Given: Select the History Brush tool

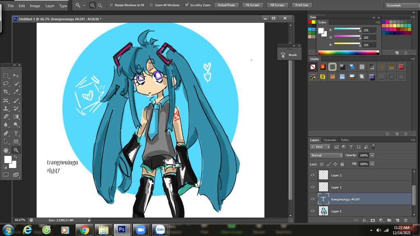Looking at the screenshot, I should [16, 109].
